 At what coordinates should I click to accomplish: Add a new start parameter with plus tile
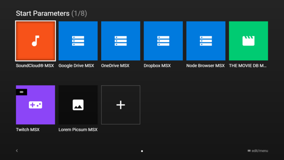coord(121,105)
